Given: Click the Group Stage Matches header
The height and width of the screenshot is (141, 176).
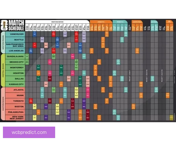Looking at the screenshot, I should click(x=57, y=21).
